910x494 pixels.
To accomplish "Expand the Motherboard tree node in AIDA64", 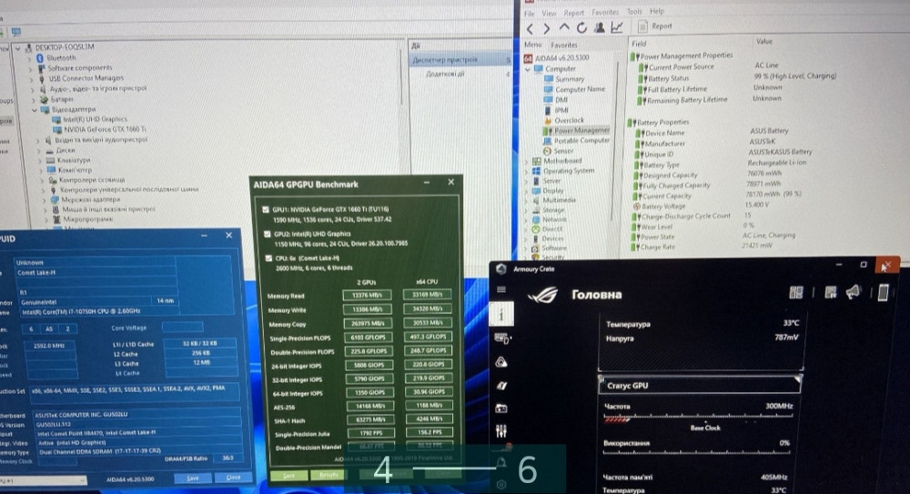I will click(525, 161).
